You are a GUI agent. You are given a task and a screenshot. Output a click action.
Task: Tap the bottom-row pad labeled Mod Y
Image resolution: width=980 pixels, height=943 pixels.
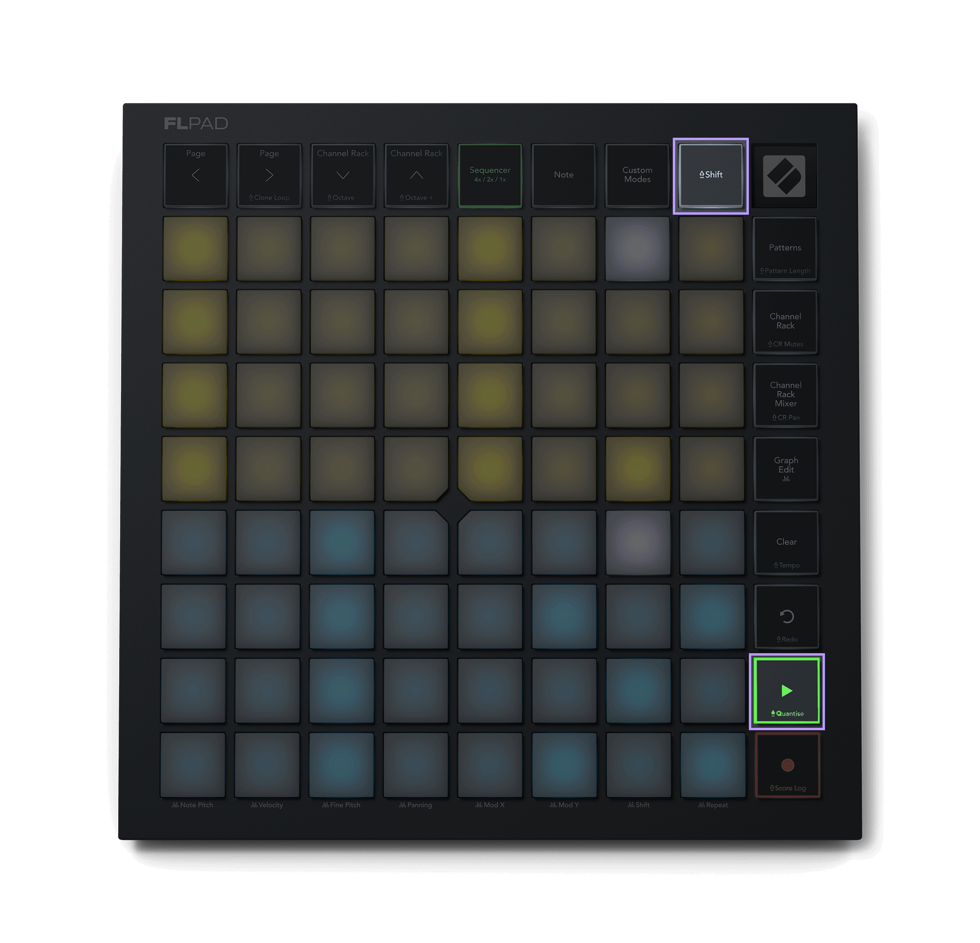(x=564, y=765)
